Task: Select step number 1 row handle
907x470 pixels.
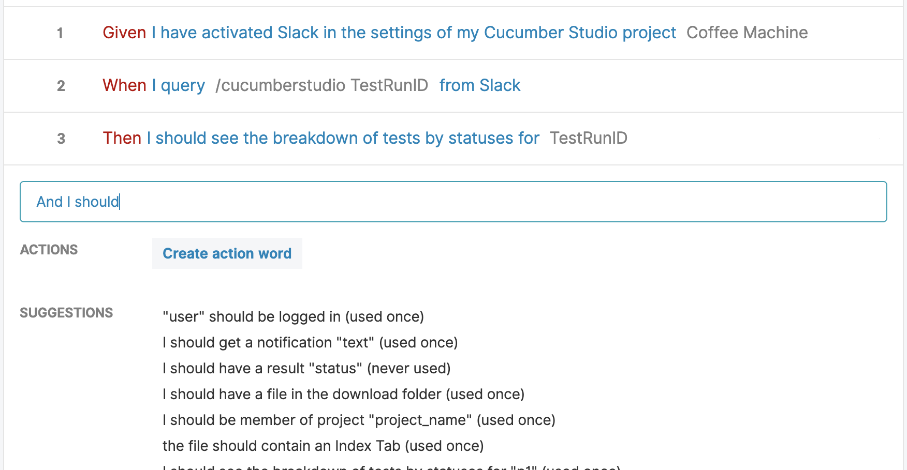Action: pyautogui.click(x=60, y=33)
